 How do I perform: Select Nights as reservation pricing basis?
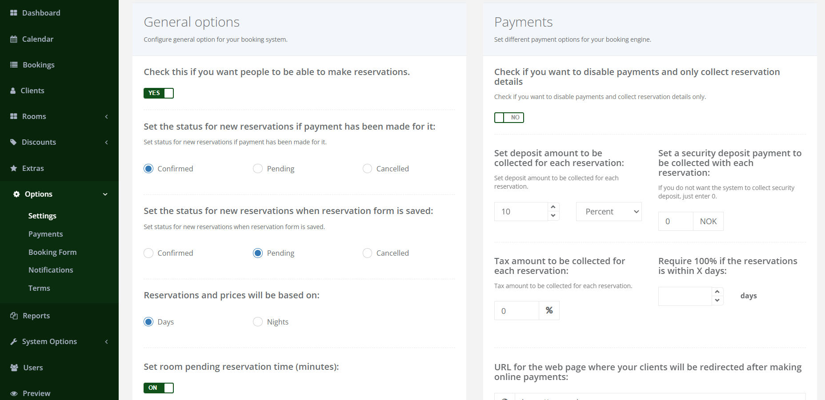pos(258,322)
